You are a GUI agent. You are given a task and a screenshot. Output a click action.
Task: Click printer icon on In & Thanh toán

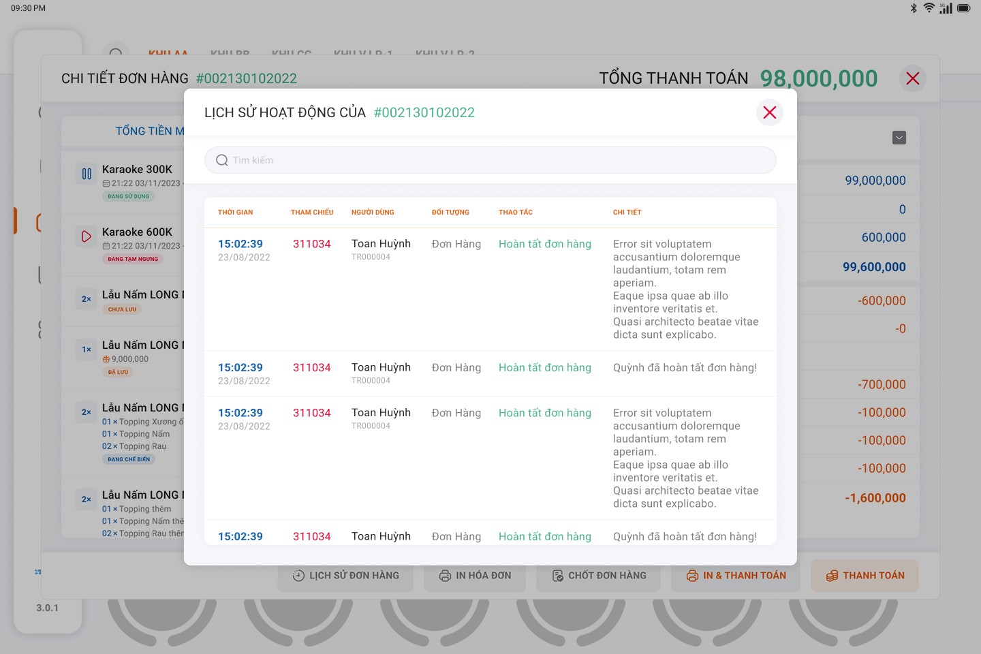pos(693,576)
